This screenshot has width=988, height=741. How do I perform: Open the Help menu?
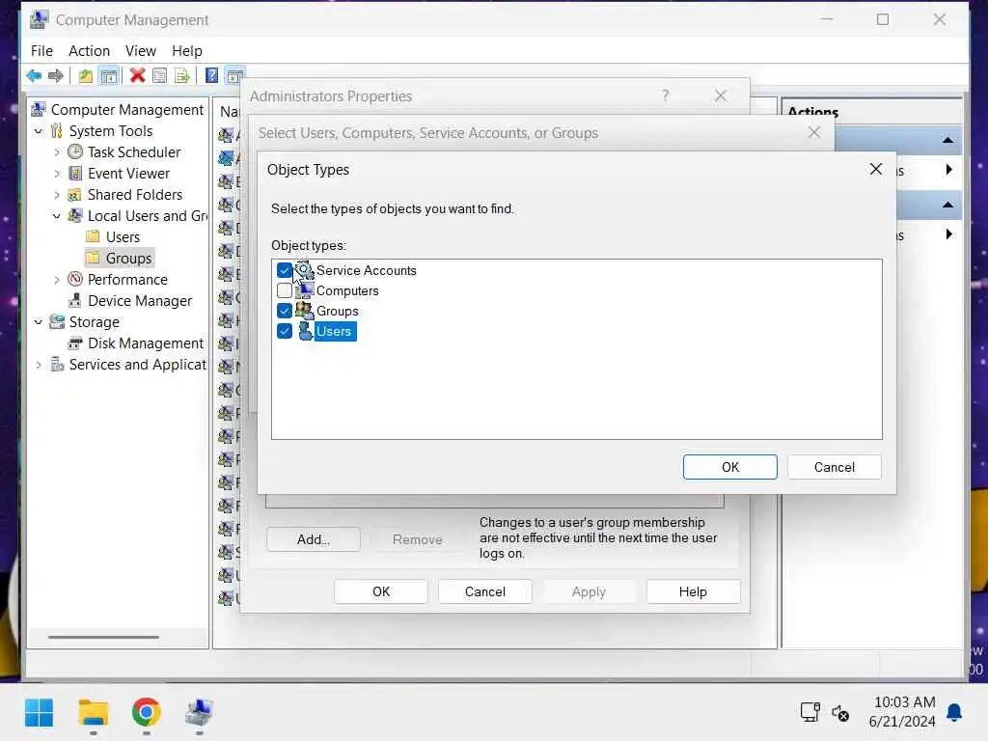[x=187, y=51]
